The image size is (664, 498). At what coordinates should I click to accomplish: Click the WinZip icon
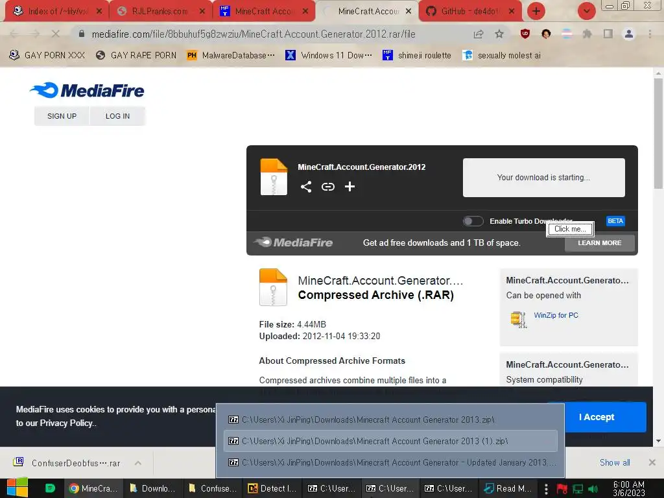click(x=518, y=319)
